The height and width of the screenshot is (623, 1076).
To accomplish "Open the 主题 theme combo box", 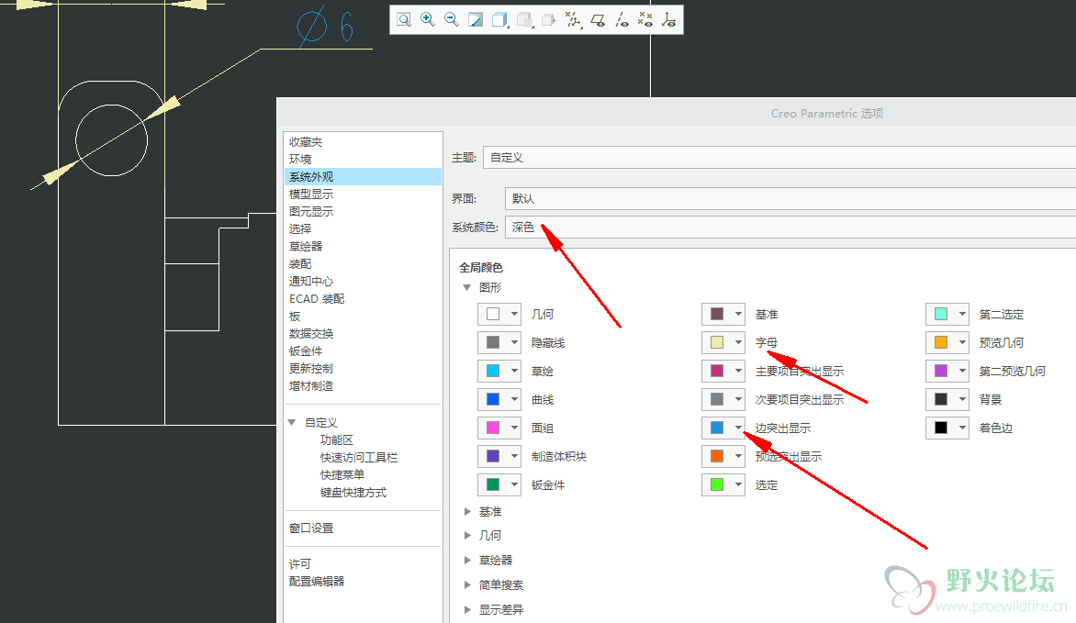I will pos(779,158).
